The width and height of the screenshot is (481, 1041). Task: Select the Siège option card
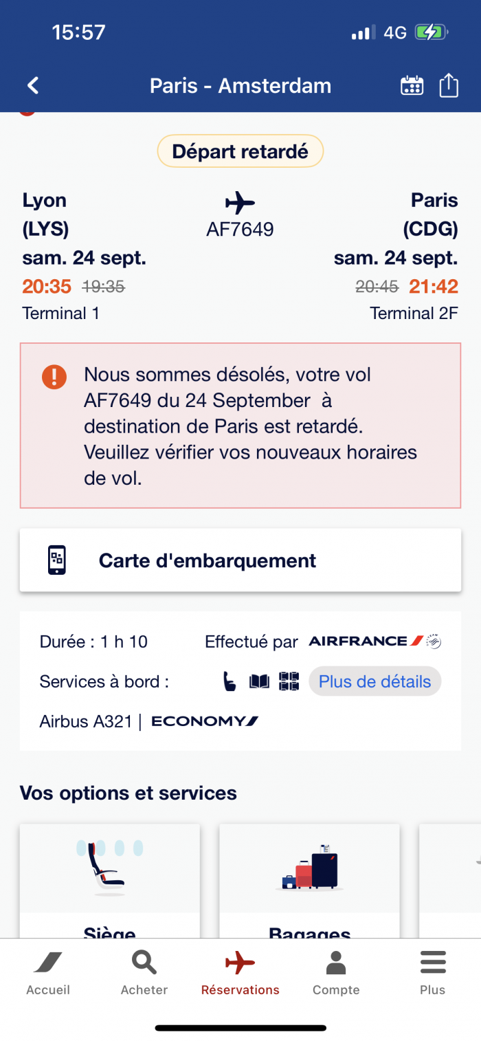pos(110,881)
